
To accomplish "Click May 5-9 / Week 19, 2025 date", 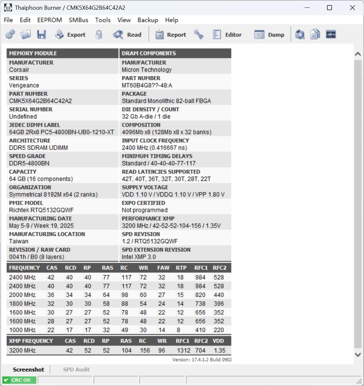I will 41,226.
